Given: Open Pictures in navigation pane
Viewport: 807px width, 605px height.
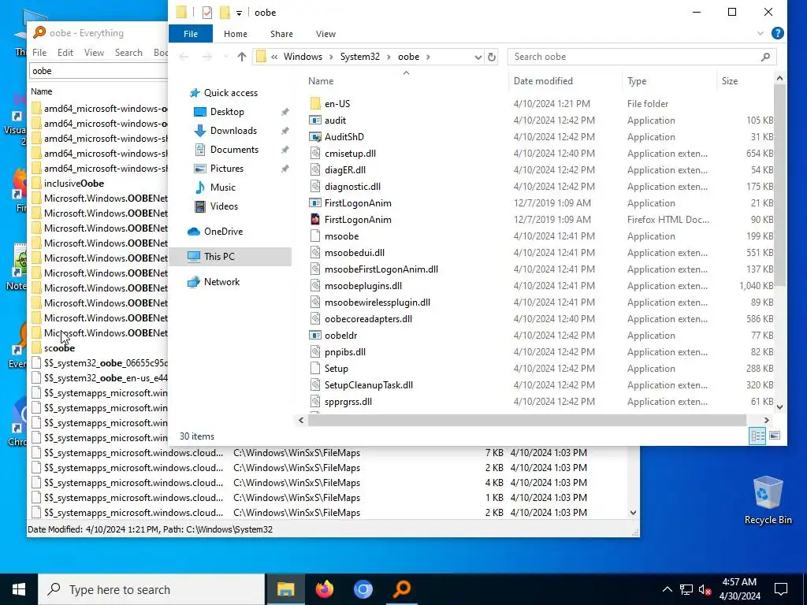Looking at the screenshot, I should coord(226,169).
